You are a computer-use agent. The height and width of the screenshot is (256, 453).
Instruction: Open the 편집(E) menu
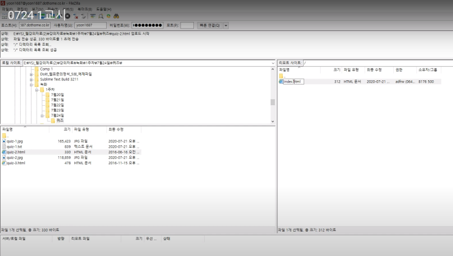[x=22, y=9]
